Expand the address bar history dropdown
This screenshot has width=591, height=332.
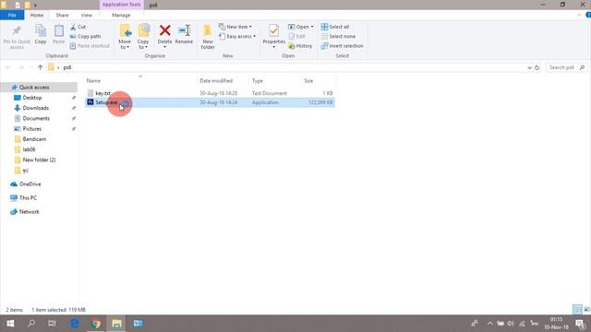[x=529, y=67]
